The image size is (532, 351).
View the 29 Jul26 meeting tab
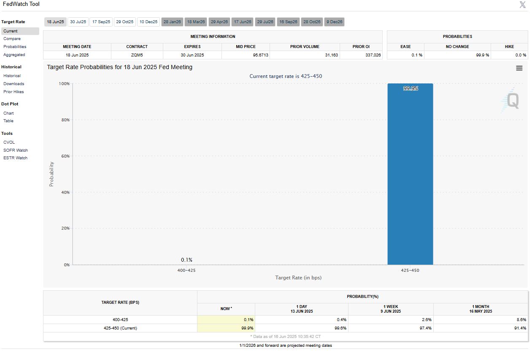click(x=265, y=22)
